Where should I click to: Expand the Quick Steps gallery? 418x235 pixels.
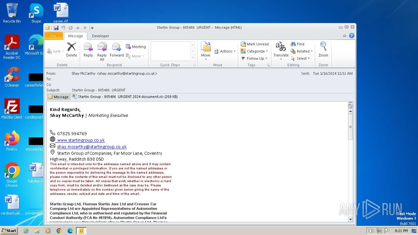[193, 58]
